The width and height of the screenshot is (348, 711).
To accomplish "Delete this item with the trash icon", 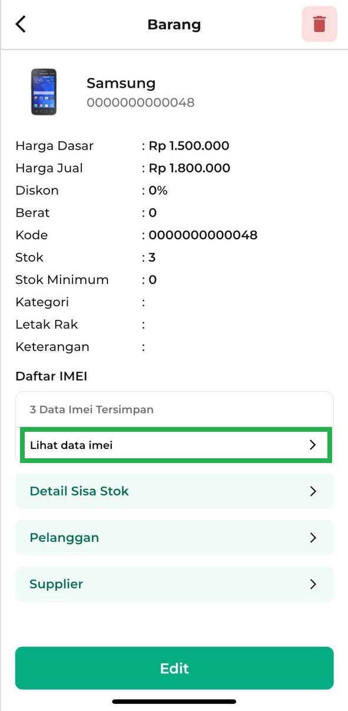I will [319, 24].
